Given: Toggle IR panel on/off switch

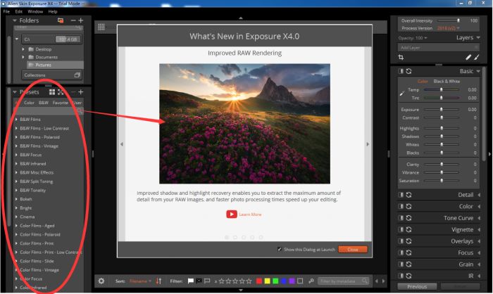Looking at the screenshot, I should [x=401, y=276].
